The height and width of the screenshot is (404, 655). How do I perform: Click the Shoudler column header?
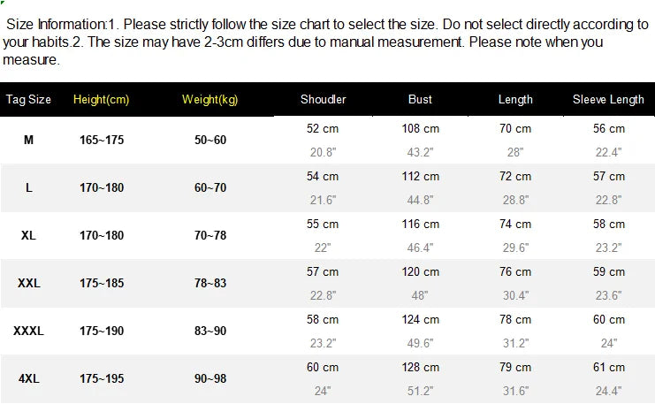(x=323, y=100)
